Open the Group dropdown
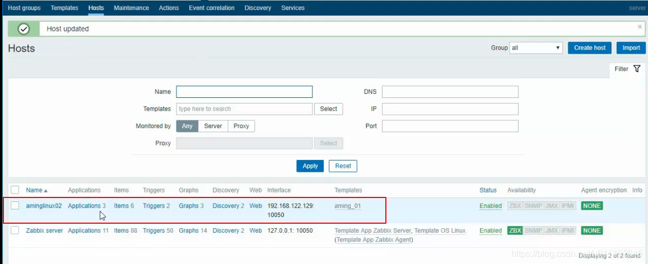The image size is (648, 264). point(536,48)
